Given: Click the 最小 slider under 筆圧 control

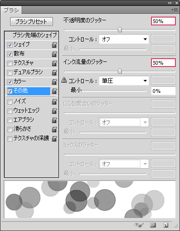Looking at the screenshot, I should pos(114,91).
